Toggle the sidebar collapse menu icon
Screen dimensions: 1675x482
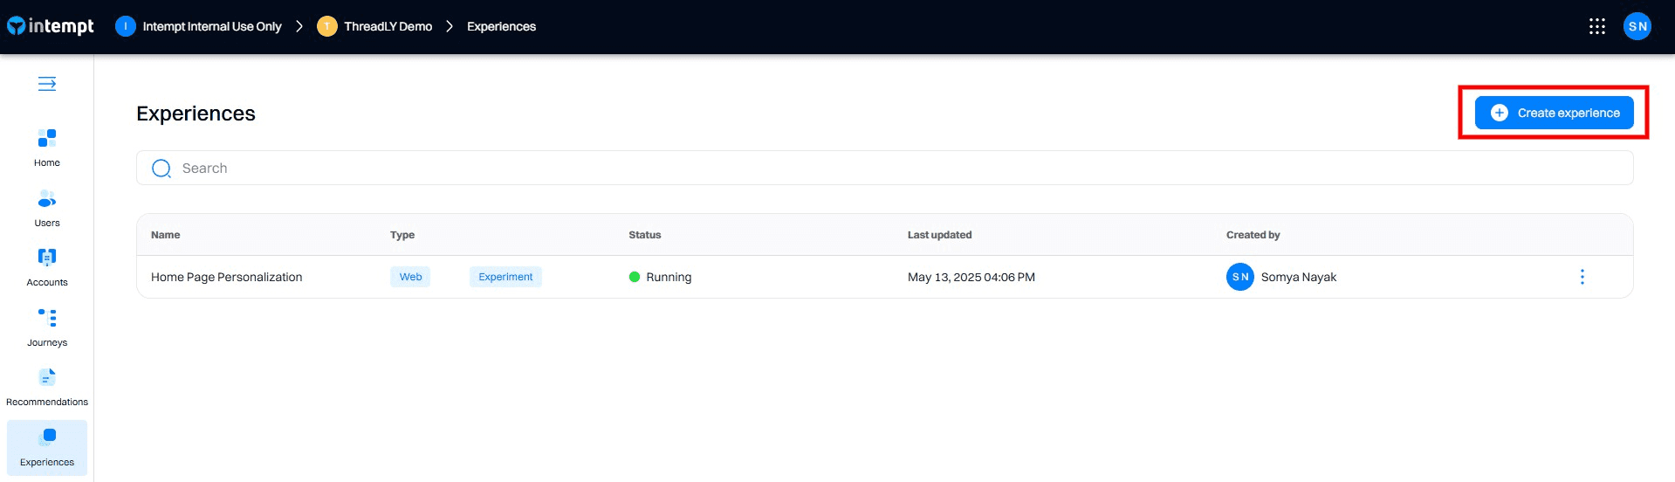pos(47,84)
